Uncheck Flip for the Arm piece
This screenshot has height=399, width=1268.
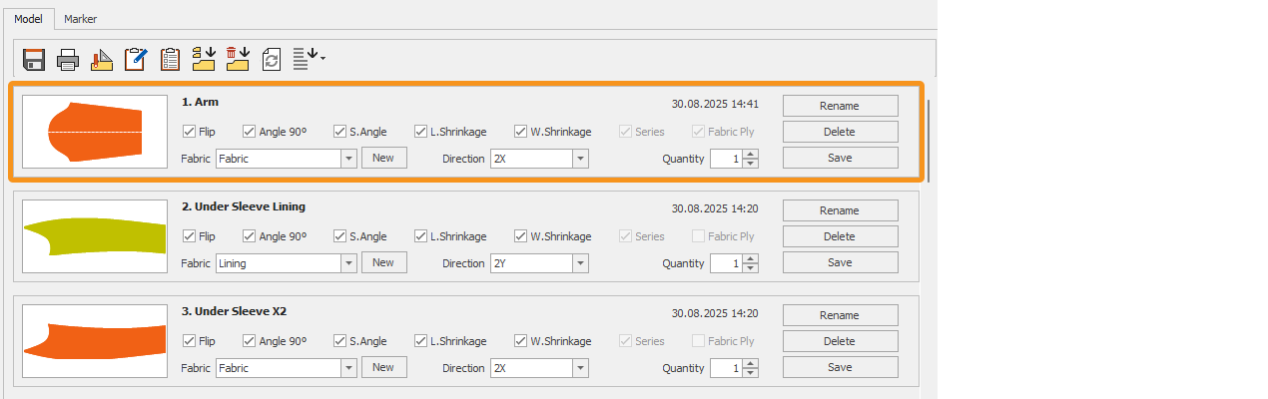pyautogui.click(x=189, y=132)
